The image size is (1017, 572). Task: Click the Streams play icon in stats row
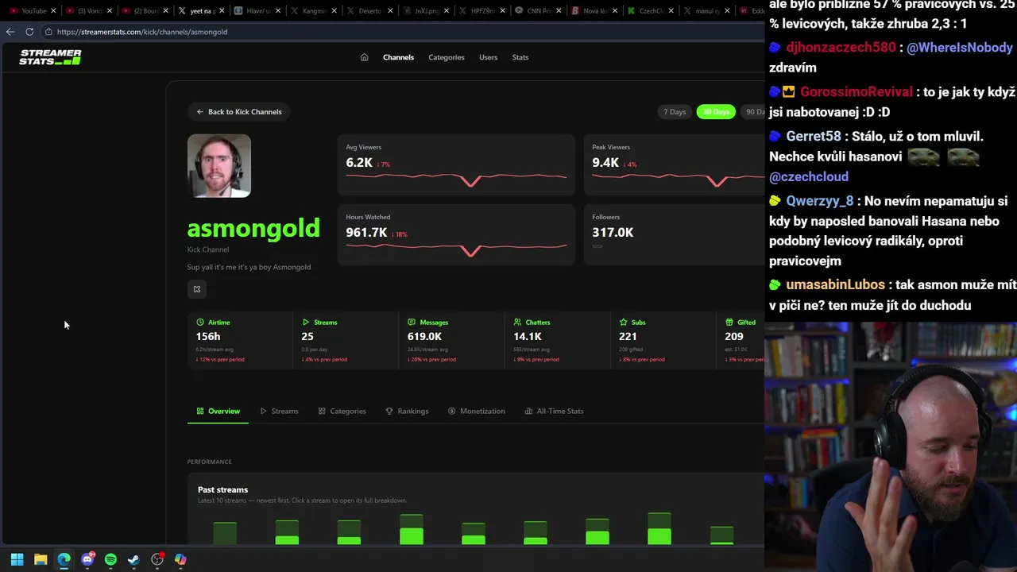306,323
